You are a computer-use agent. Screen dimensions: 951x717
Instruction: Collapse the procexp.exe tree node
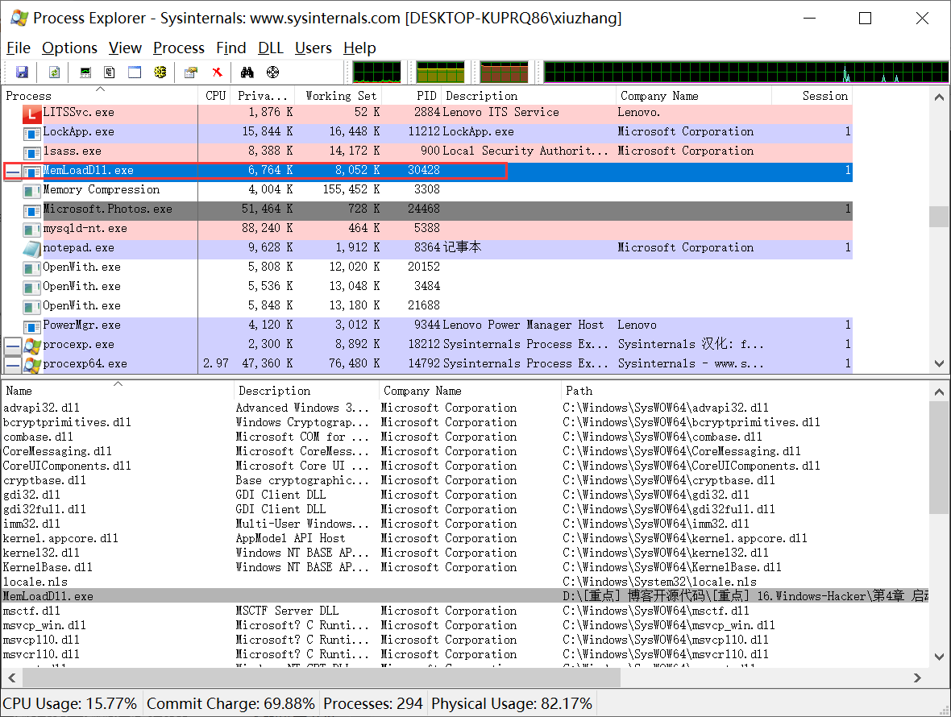12,346
